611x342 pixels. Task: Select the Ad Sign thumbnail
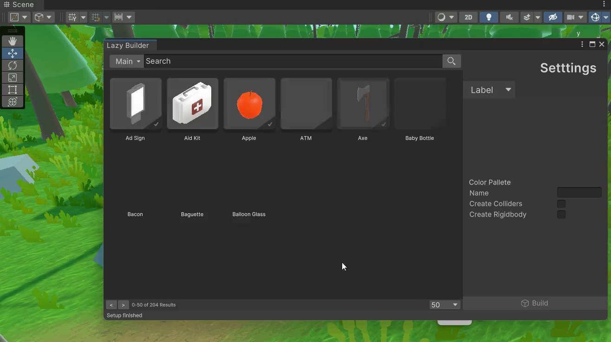coord(136,104)
